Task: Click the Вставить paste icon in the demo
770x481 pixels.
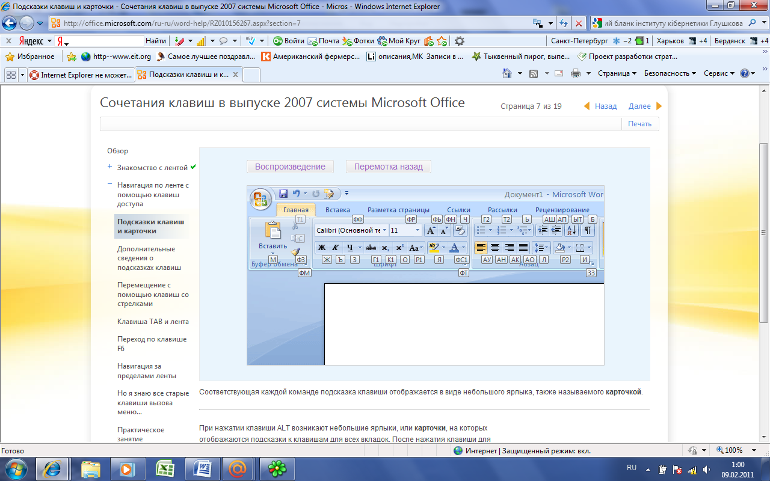Action: coord(273,230)
